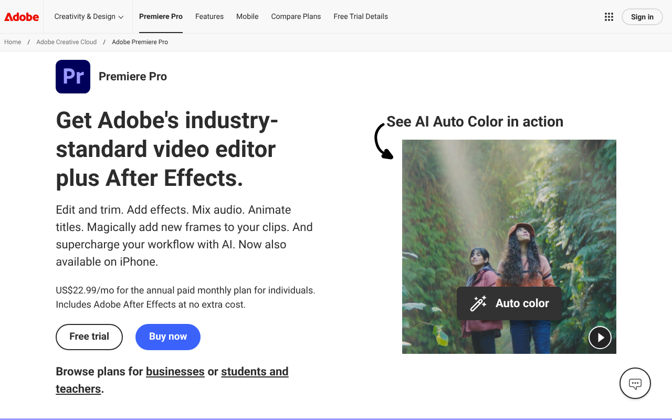Image resolution: width=672 pixels, height=420 pixels.
Task: Open the Features menu item
Action: click(x=209, y=17)
